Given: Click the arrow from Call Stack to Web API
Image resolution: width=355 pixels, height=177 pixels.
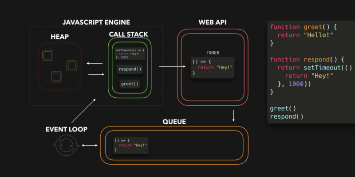Looking at the screenshot, I should click(x=172, y=67).
